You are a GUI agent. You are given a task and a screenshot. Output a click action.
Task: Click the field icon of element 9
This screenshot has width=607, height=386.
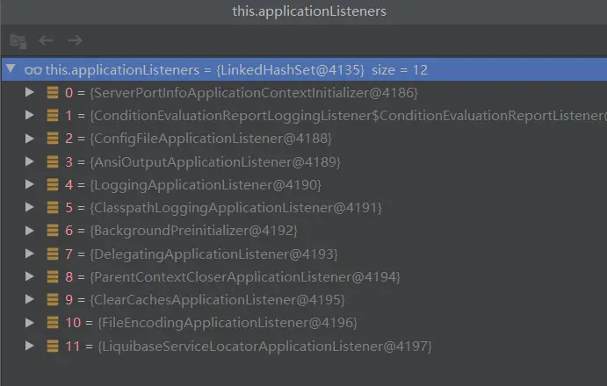[53, 299]
